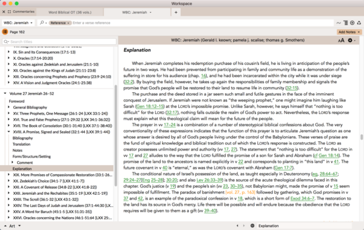364x230 pixels.
Task: Open the AA text size control
Action: (x=341, y=41)
